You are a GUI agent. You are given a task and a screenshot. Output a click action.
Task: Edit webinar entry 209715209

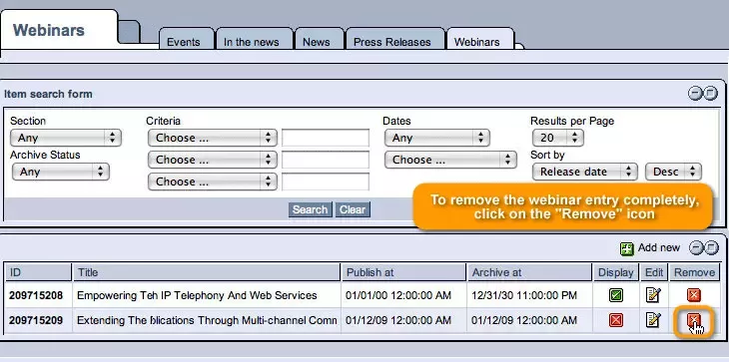tap(653, 320)
